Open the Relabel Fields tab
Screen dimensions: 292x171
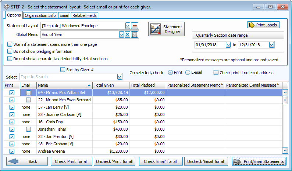[x=85, y=15]
